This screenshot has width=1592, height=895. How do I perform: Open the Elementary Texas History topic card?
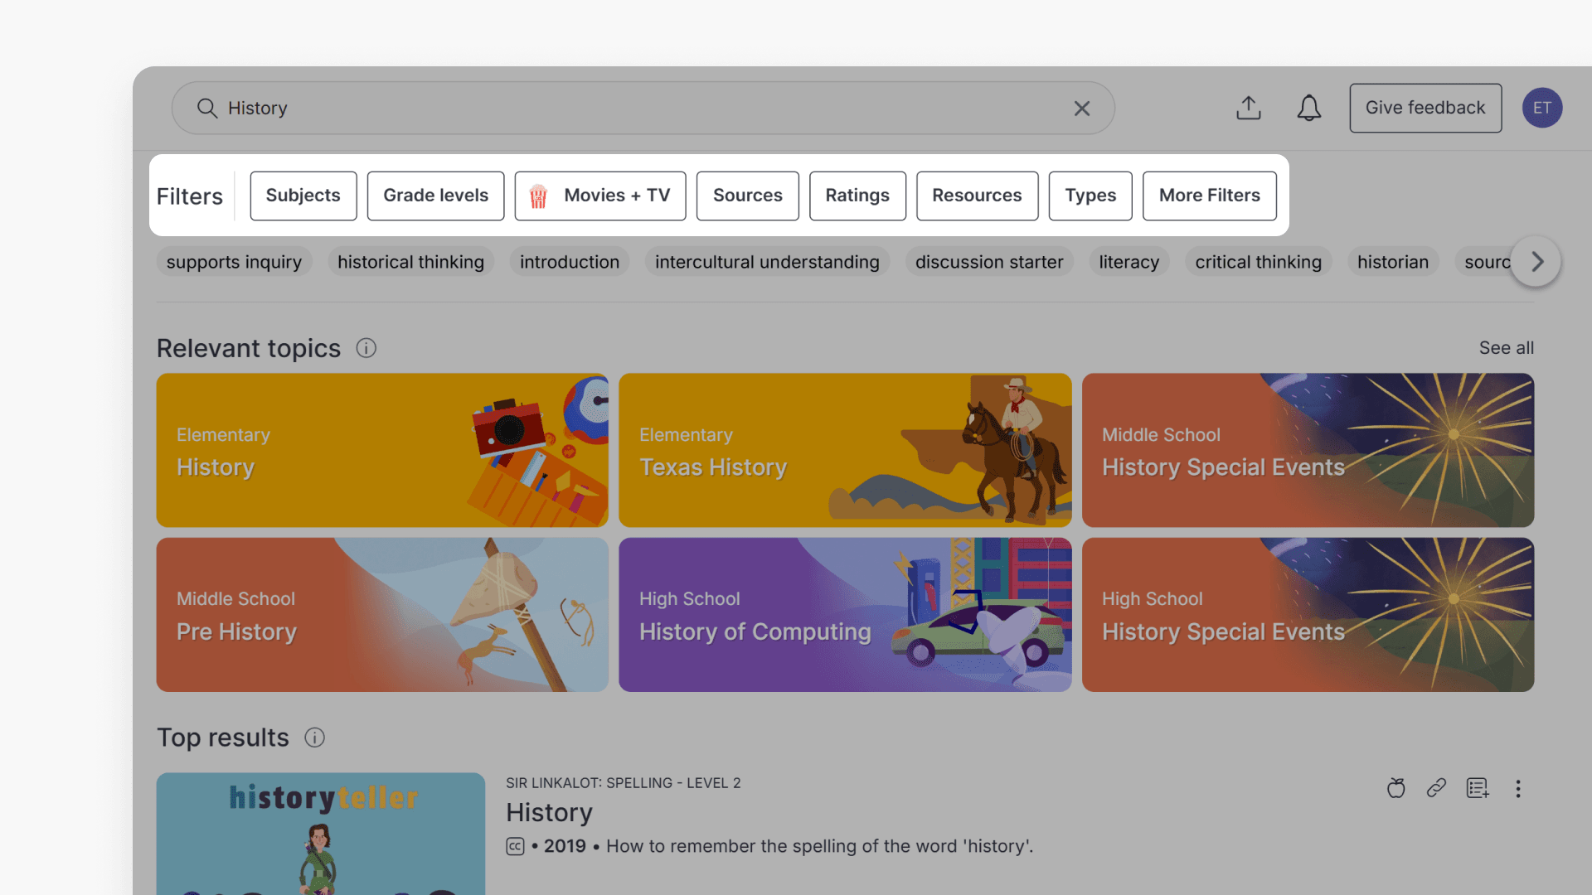tap(844, 450)
